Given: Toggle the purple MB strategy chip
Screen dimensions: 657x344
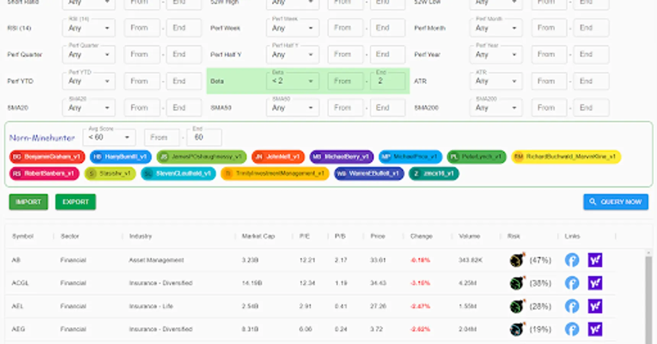Looking at the screenshot, I should pyautogui.click(x=342, y=157).
